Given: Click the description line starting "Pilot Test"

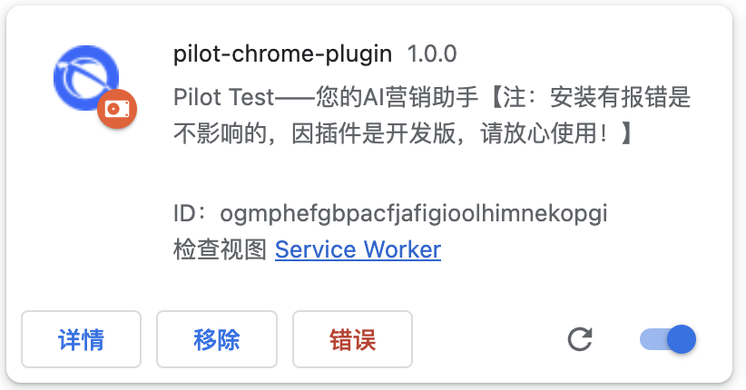Looking at the screenshot, I should click(432, 98).
